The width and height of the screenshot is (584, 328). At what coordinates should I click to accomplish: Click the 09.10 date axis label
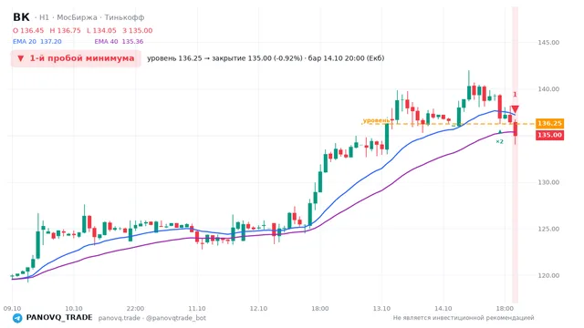[x=12, y=309]
